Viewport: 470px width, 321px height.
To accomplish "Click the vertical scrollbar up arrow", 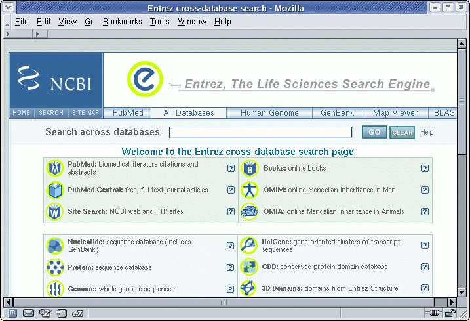I will tap(461, 44).
